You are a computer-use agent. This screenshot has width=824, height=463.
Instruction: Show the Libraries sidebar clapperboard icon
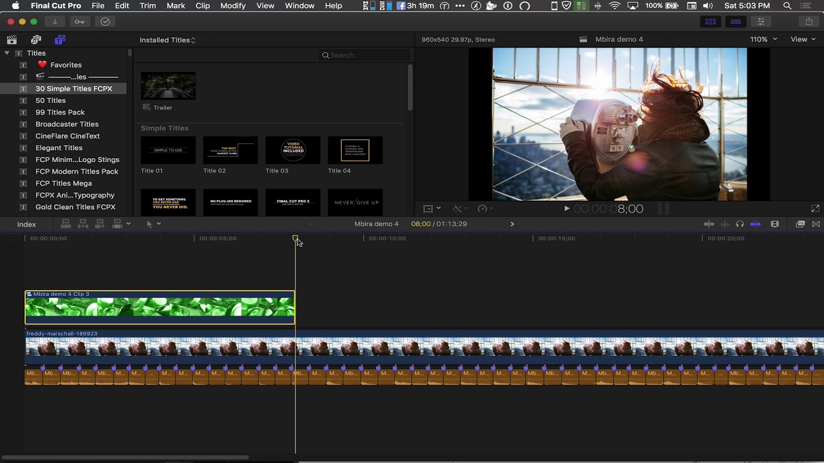(x=12, y=40)
